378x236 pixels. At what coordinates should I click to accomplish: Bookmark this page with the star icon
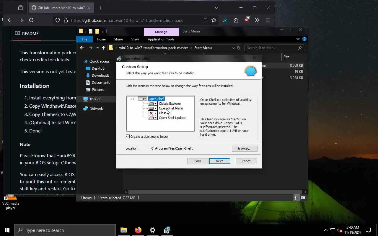coord(214,20)
